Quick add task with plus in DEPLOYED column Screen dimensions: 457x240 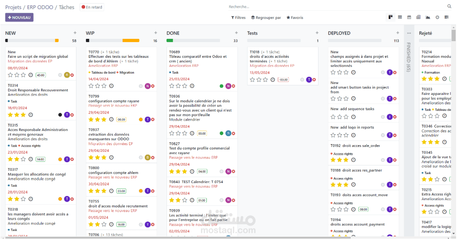pos(398,33)
